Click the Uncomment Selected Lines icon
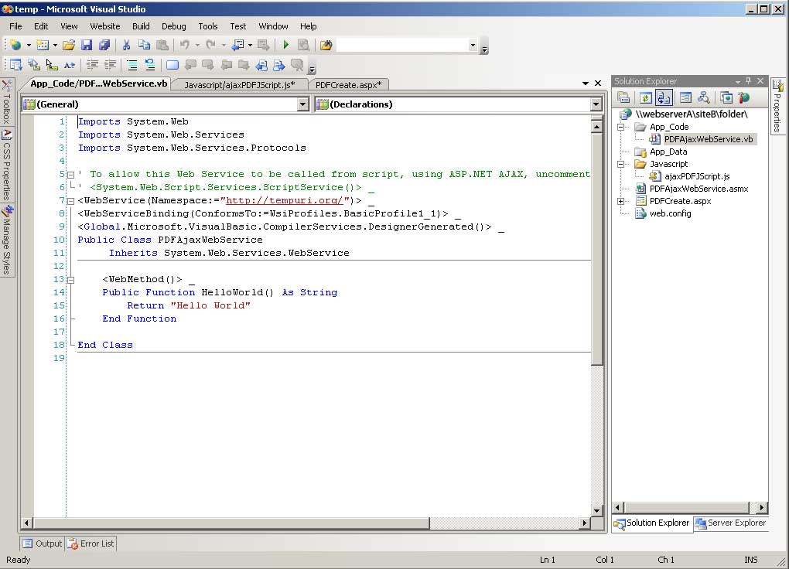 point(150,65)
